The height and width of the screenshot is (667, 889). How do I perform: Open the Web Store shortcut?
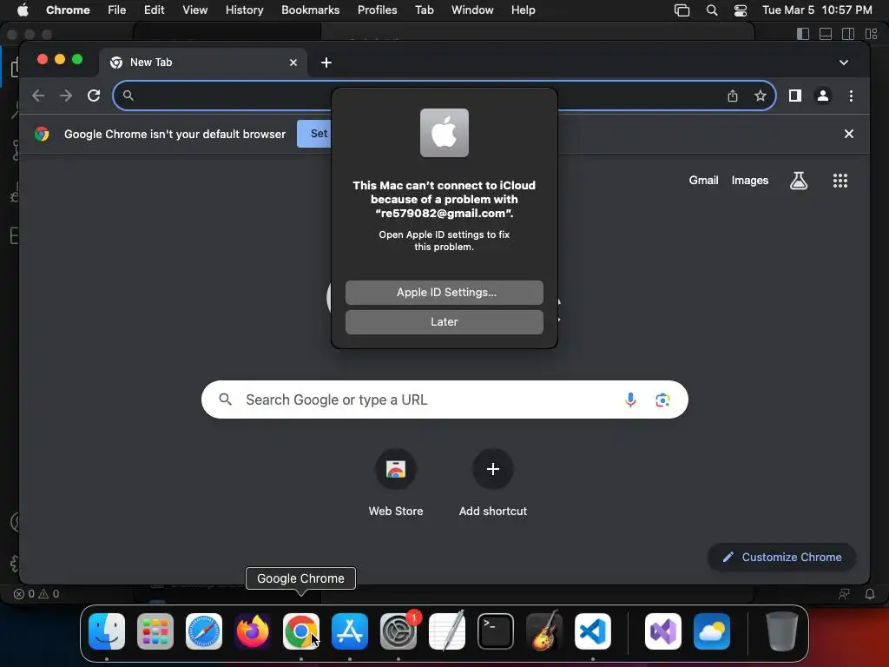396,483
